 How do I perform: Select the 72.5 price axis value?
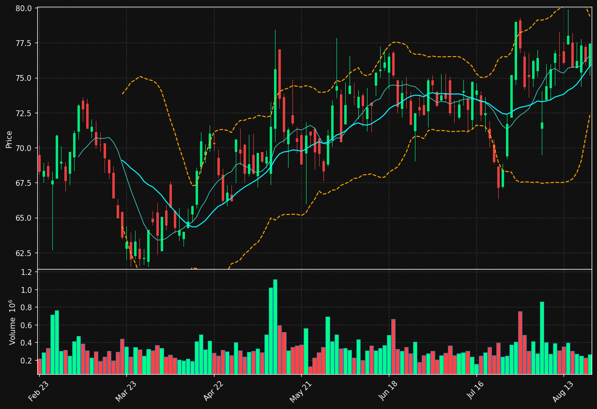(x=23, y=113)
